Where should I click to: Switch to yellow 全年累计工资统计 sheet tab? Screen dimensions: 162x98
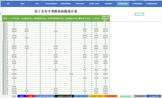click(x=97, y=96)
